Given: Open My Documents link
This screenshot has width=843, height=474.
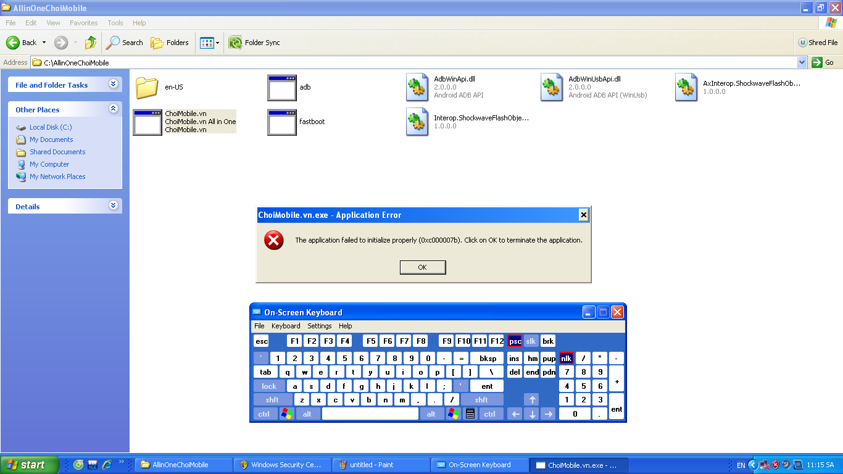Looking at the screenshot, I should click(x=51, y=139).
